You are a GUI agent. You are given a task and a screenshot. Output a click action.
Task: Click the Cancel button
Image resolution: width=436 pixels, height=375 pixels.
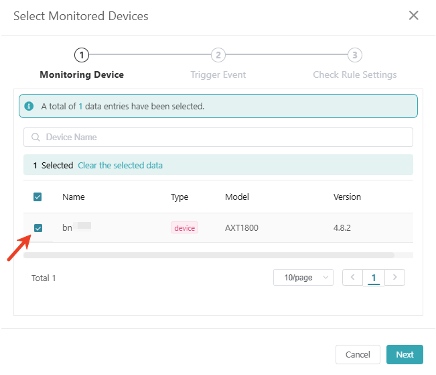pos(358,354)
